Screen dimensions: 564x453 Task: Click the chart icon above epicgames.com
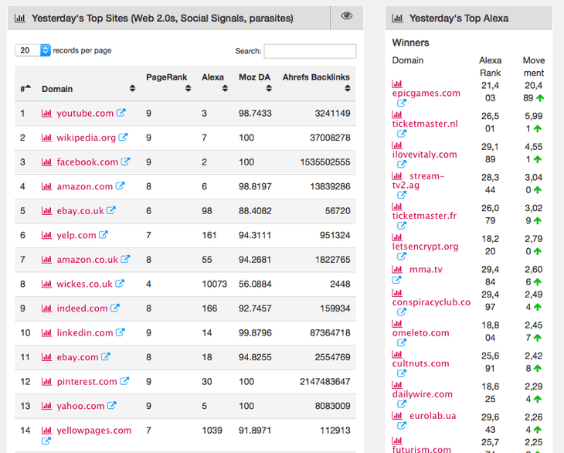pyautogui.click(x=397, y=83)
